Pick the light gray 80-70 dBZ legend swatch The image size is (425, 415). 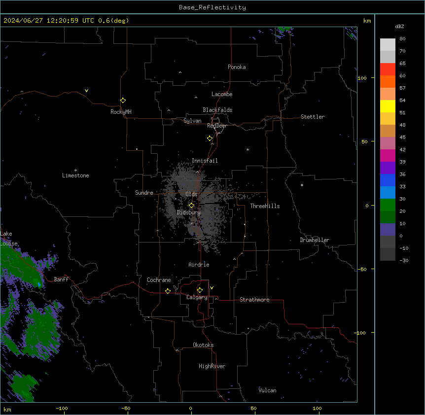point(388,45)
